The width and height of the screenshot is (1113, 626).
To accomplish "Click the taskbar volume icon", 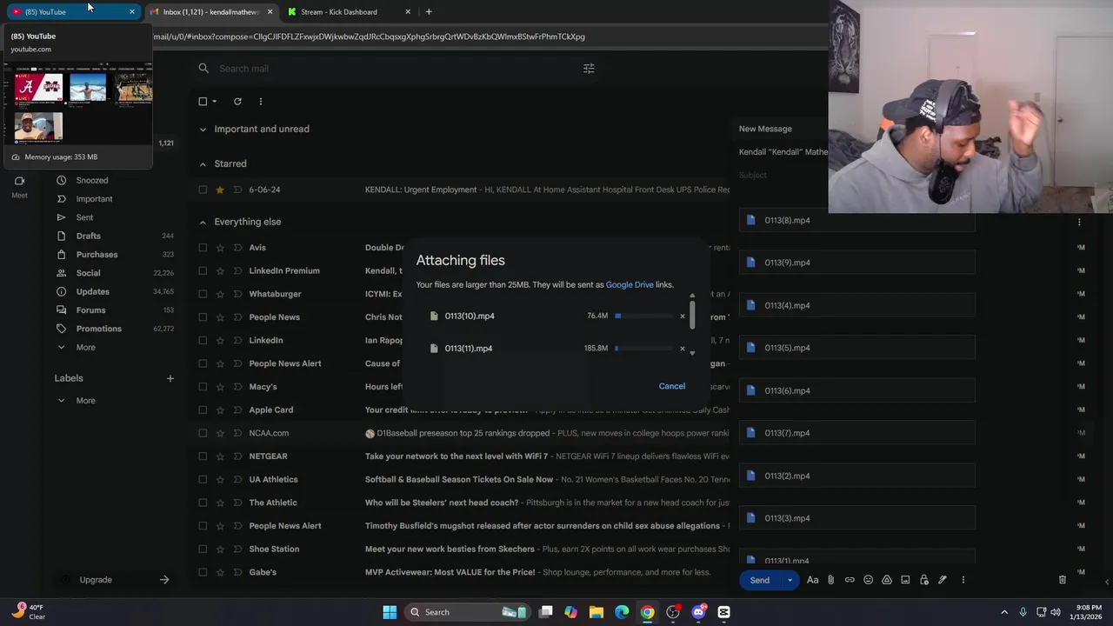I will point(1056,612).
